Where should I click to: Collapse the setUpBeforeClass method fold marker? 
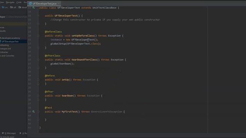38,36
